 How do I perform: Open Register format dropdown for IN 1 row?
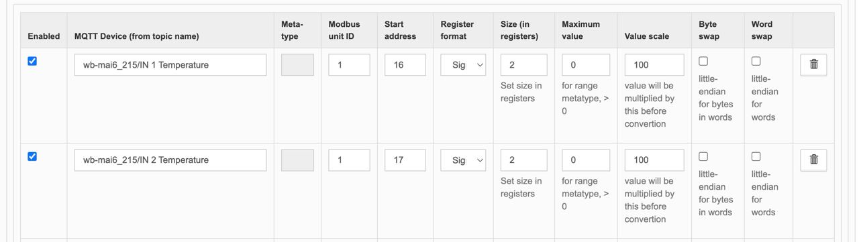coord(463,65)
